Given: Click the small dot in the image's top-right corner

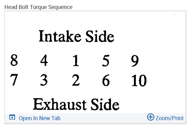Looking at the screenshot, I should (x=174, y=14).
